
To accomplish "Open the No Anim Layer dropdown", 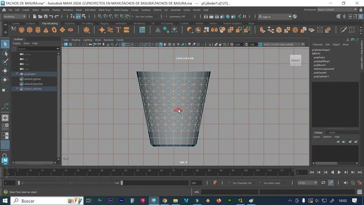I will (272, 183).
